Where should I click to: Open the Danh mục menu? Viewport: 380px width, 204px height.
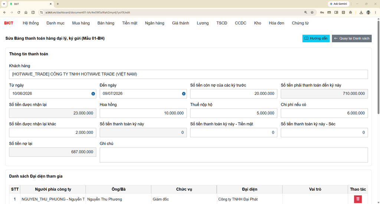coord(56,23)
